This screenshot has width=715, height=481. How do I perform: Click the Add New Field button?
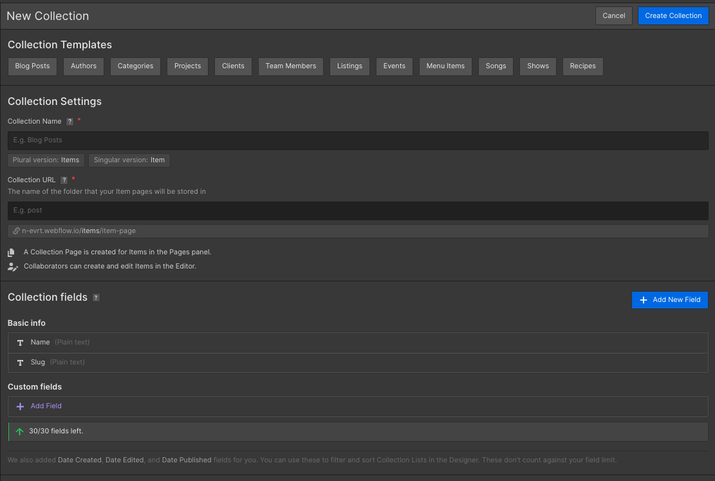[x=669, y=300]
